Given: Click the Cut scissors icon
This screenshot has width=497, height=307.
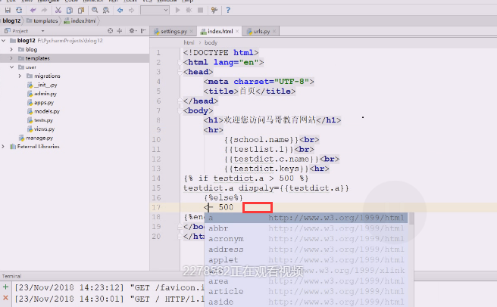Looking at the screenshot, I should pyautogui.click(x=58, y=10).
